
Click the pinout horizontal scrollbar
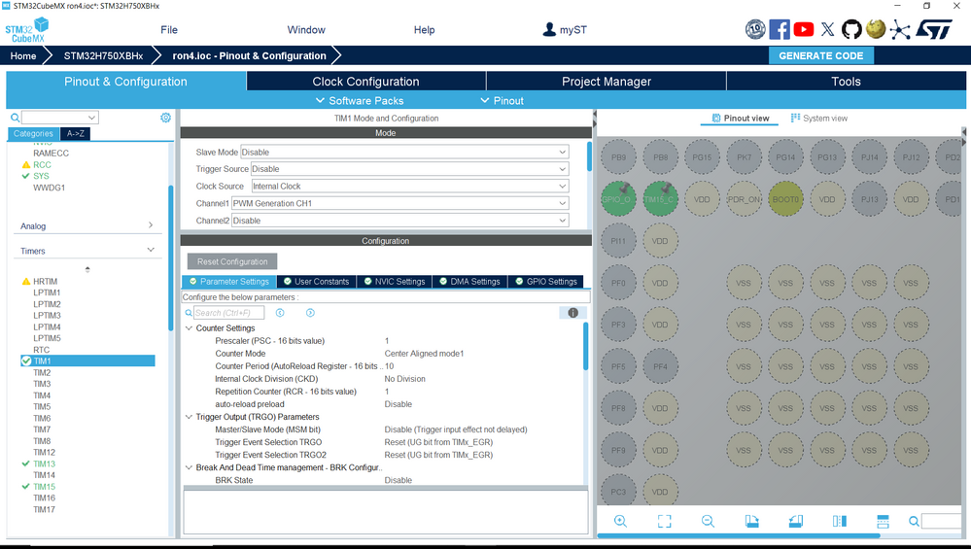pos(738,535)
